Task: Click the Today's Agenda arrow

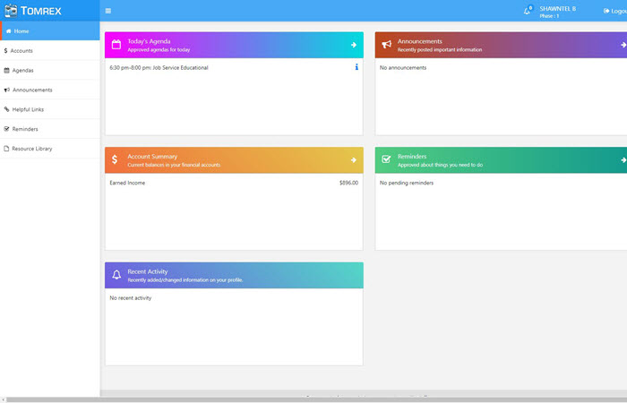Action: click(x=354, y=45)
